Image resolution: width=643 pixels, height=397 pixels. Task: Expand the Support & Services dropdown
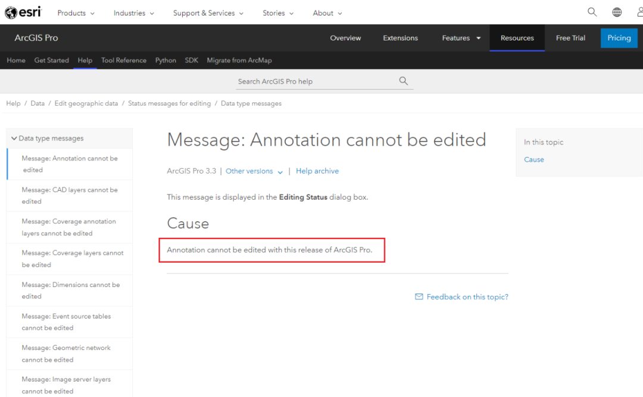[x=208, y=13]
